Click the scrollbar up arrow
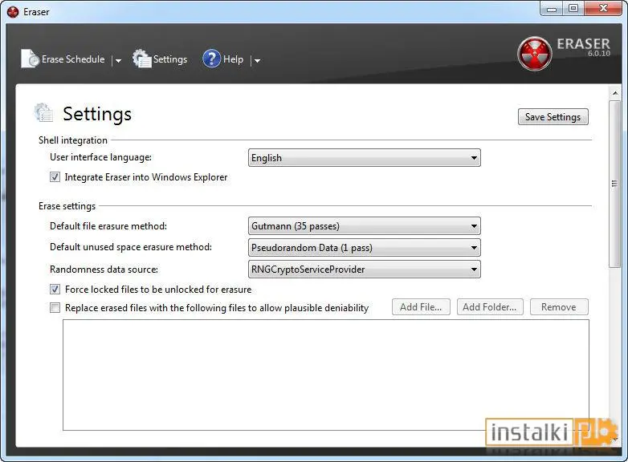 pyautogui.click(x=615, y=93)
